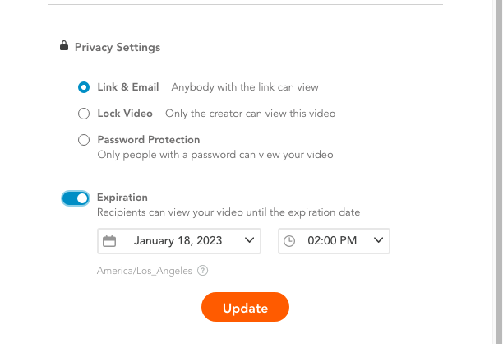This screenshot has width=503, height=344.
Task: Select the Link & Email radio button
Action: [x=84, y=87]
